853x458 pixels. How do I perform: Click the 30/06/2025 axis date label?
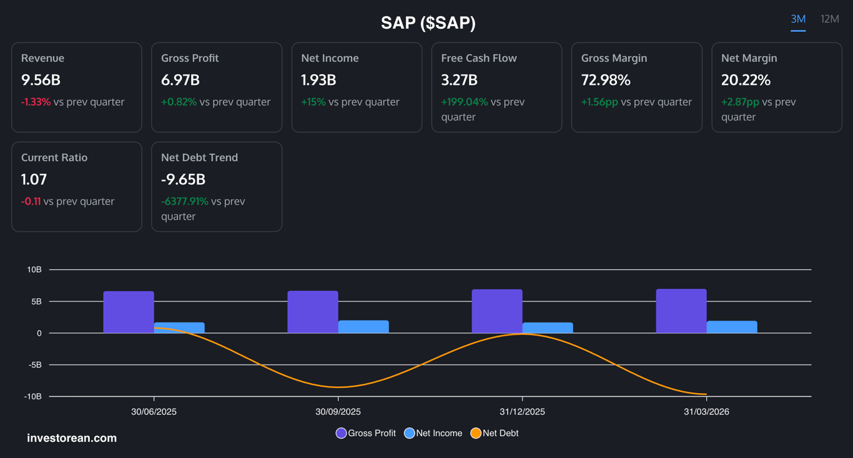[154, 412]
